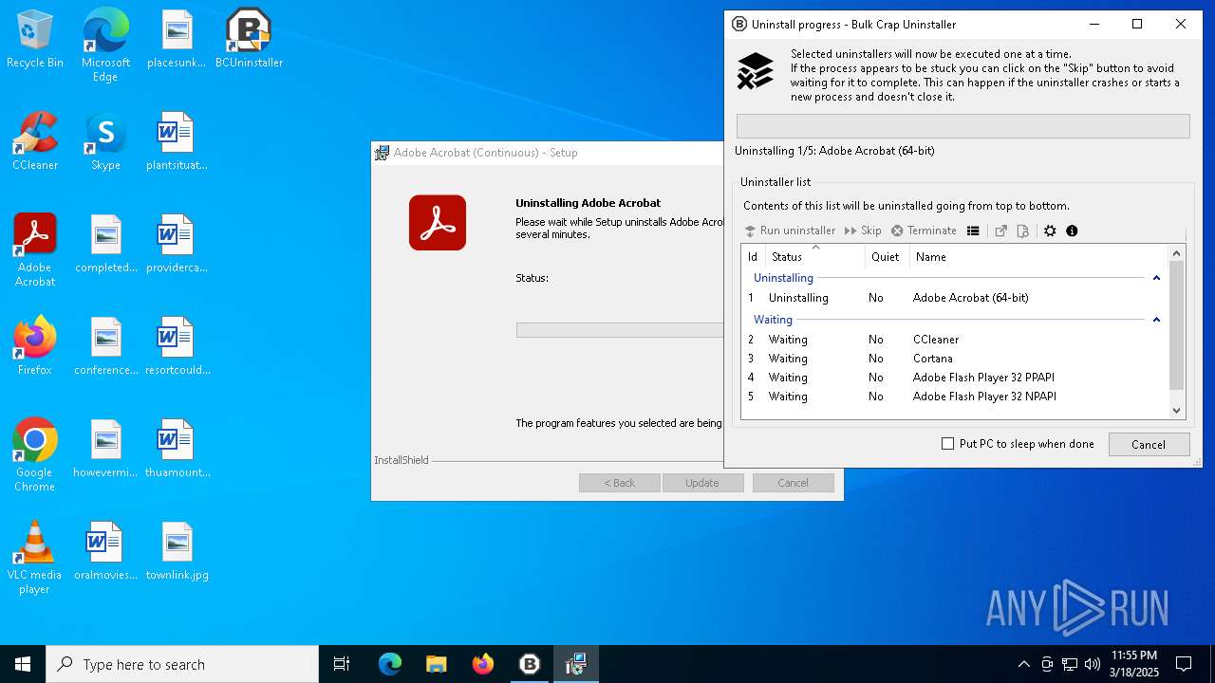1215x683 pixels.
Task: Sort list by Name column header
Action: coord(1038,257)
